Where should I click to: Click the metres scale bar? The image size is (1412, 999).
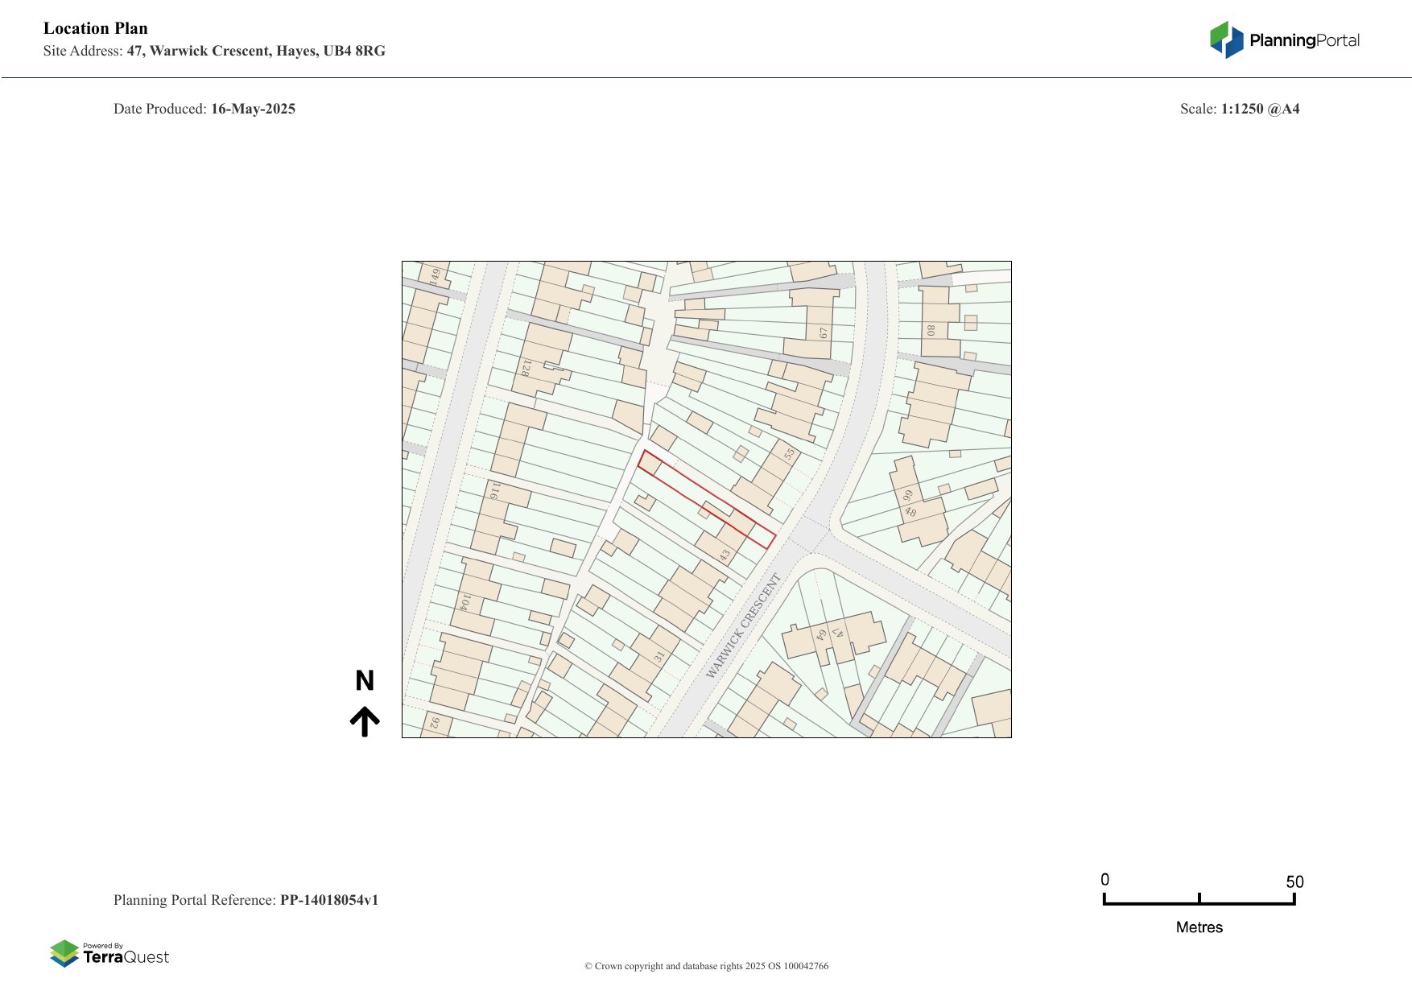point(1199,902)
